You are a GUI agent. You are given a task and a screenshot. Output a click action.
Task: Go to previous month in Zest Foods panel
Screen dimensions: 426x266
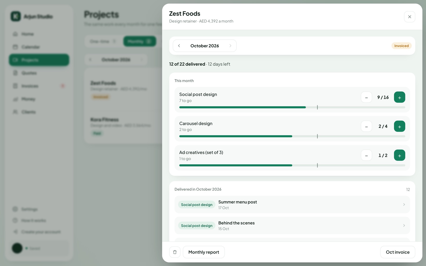[179, 46]
